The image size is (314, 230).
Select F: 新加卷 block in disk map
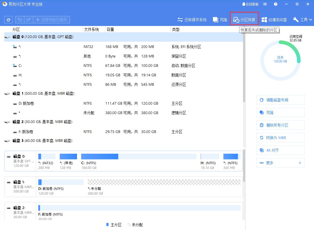[139, 212]
